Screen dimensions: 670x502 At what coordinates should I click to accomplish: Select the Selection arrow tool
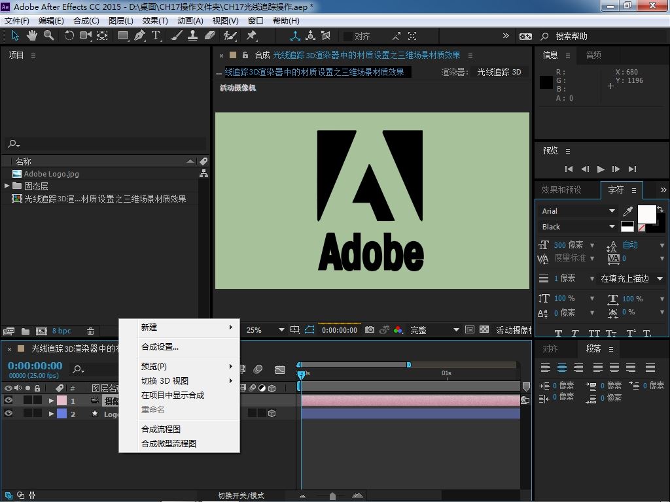pyautogui.click(x=16, y=36)
